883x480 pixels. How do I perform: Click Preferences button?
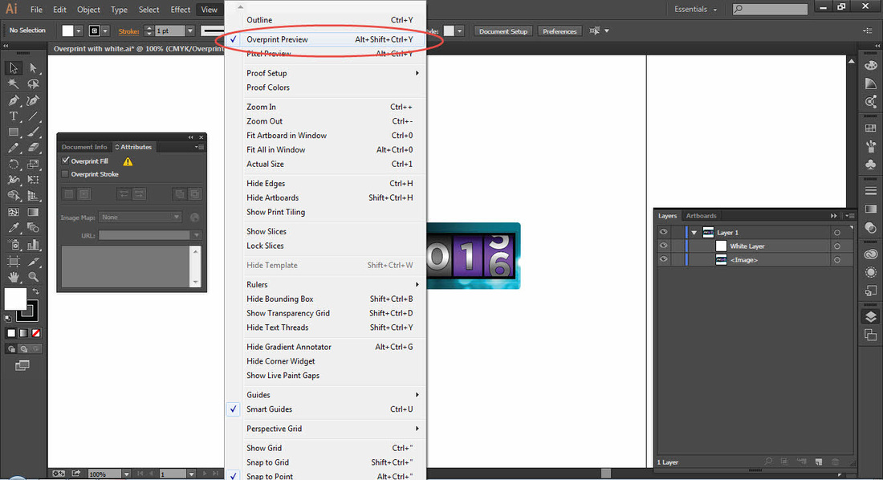[560, 31]
